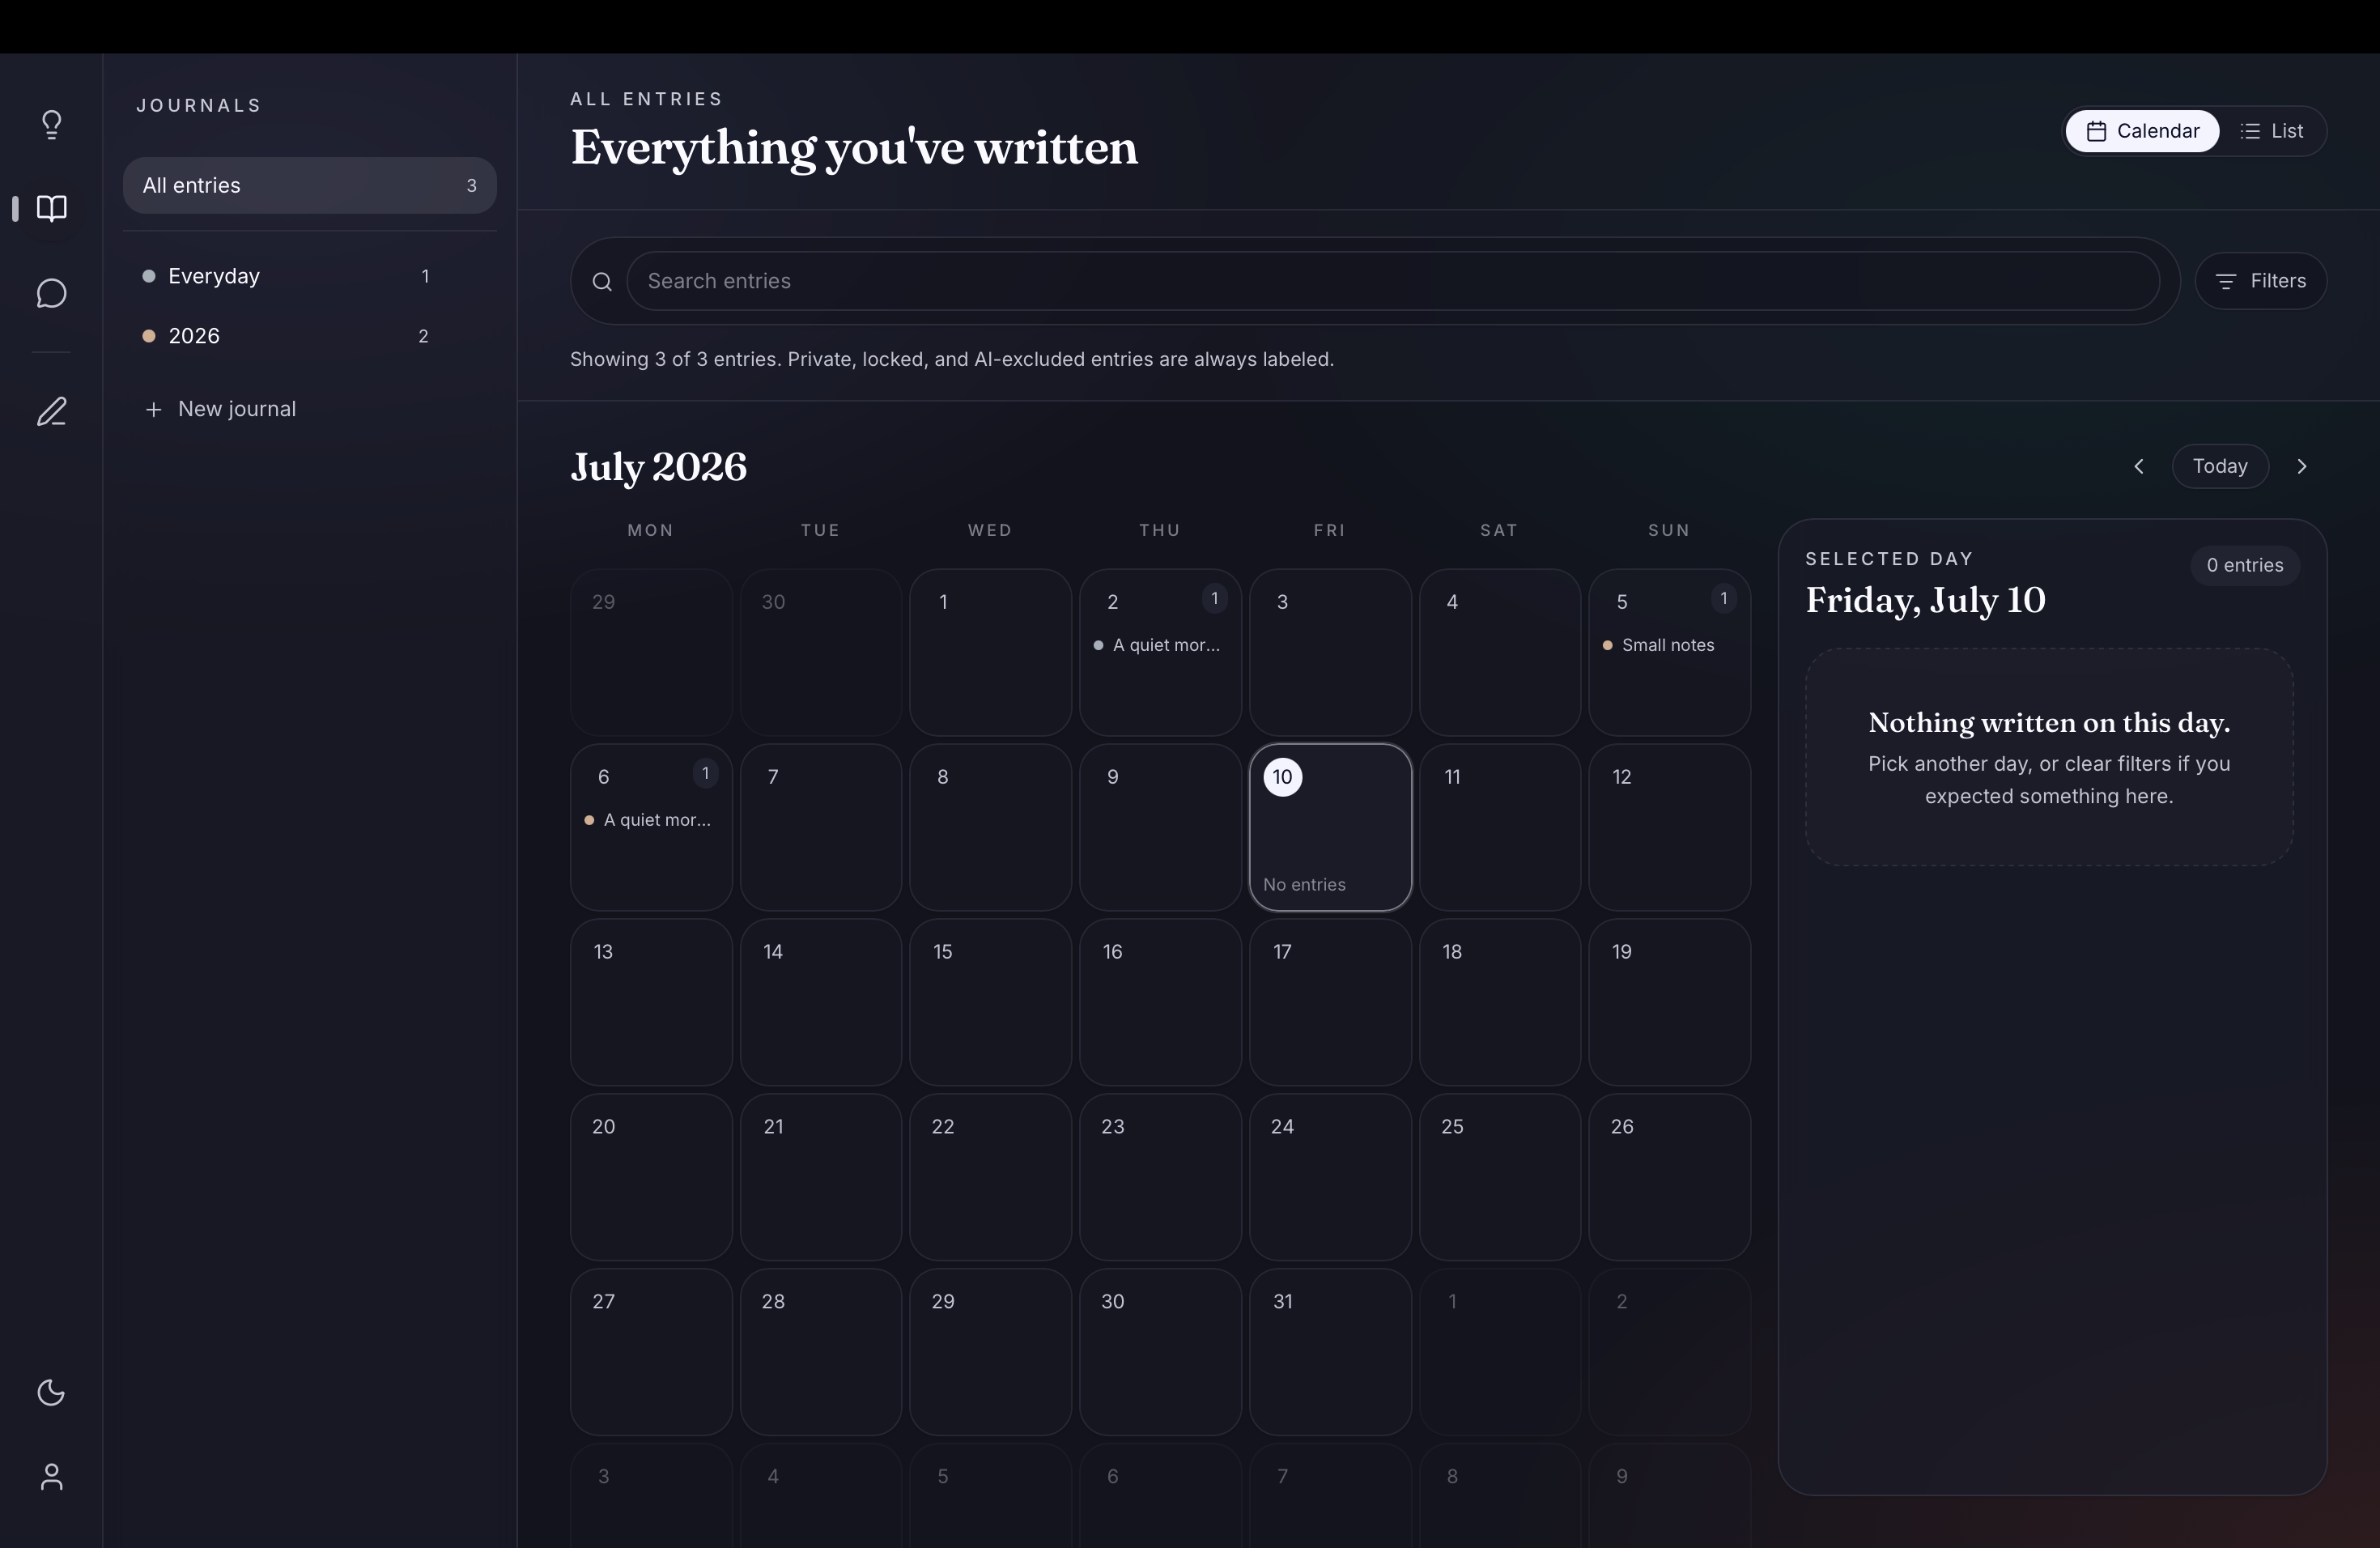Screen dimensions: 2380x1548
Task: Select July 9 in the calendar
Action: (1160, 827)
